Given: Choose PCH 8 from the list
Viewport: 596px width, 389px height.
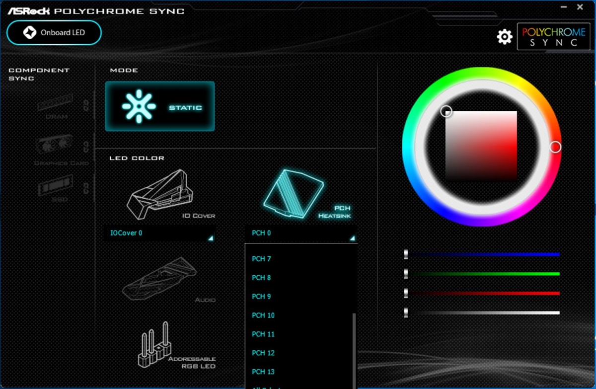Looking at the screenshot, I should [261, 278].
